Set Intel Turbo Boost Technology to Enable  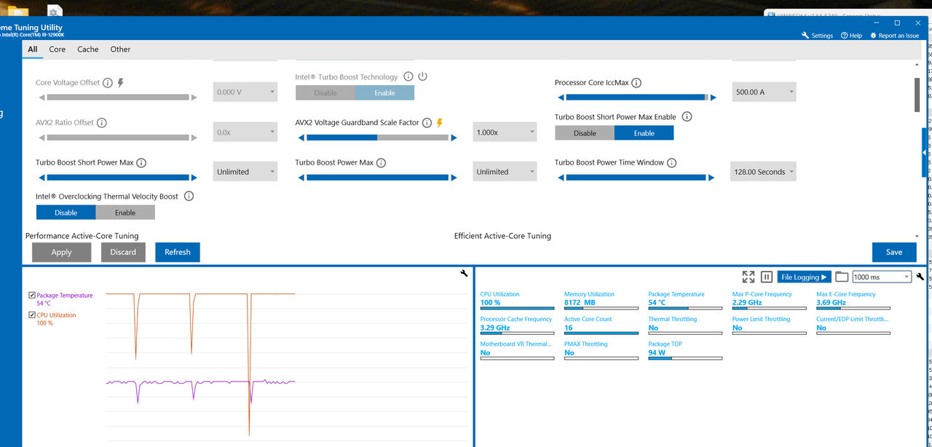(384, 92)
